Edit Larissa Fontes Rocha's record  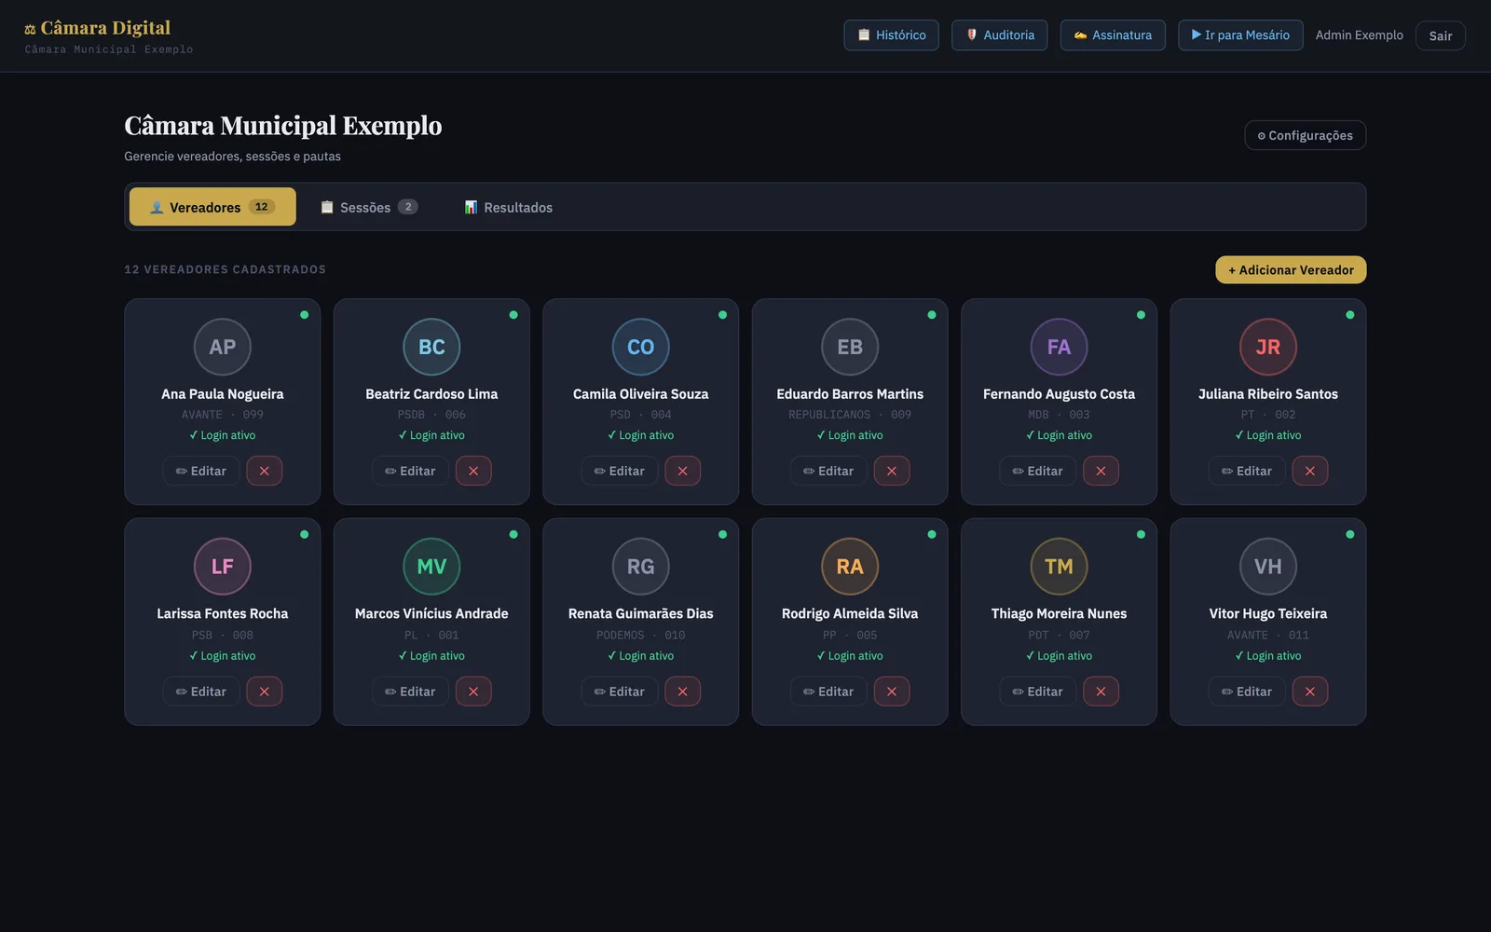coord(201,692)
